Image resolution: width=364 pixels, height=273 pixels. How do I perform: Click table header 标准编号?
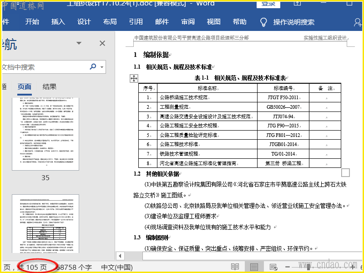point(283,88)
